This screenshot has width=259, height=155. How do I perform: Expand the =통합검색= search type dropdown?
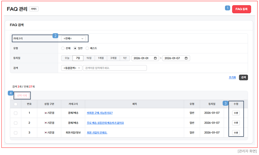(72, 68)
